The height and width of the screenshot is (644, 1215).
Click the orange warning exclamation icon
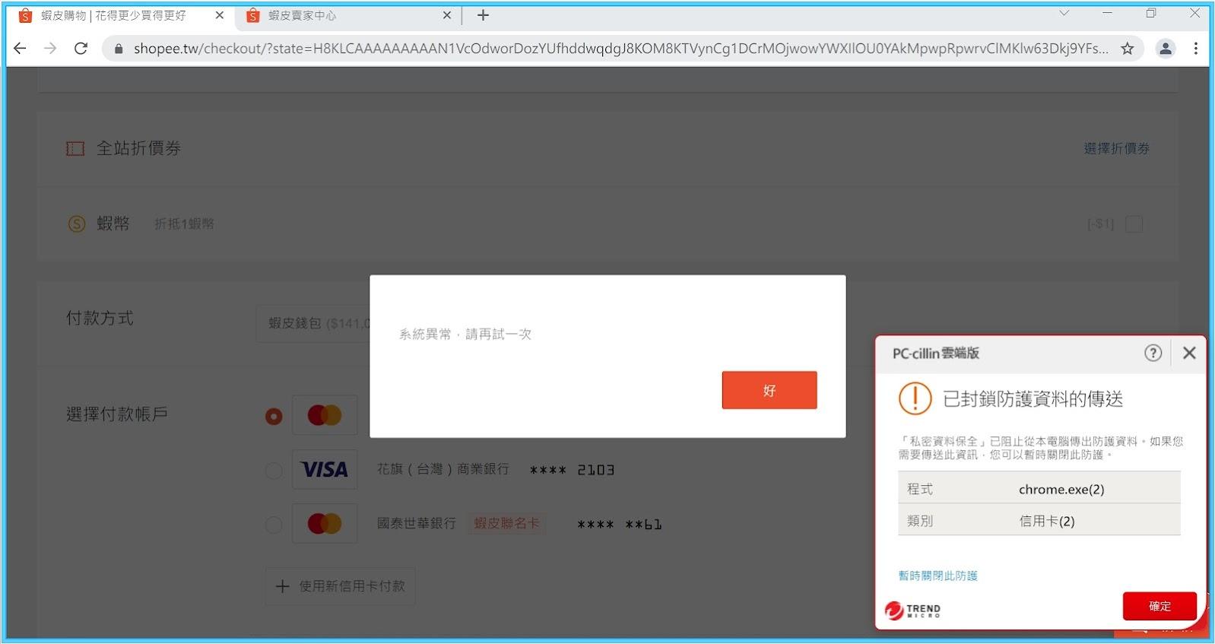point(915,398)
